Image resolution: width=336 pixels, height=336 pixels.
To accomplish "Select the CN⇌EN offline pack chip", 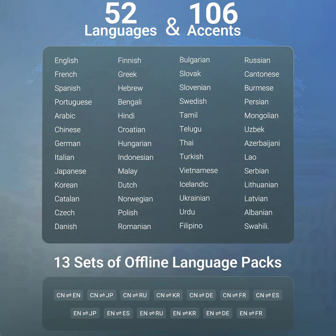I will (x=68, y=295).
